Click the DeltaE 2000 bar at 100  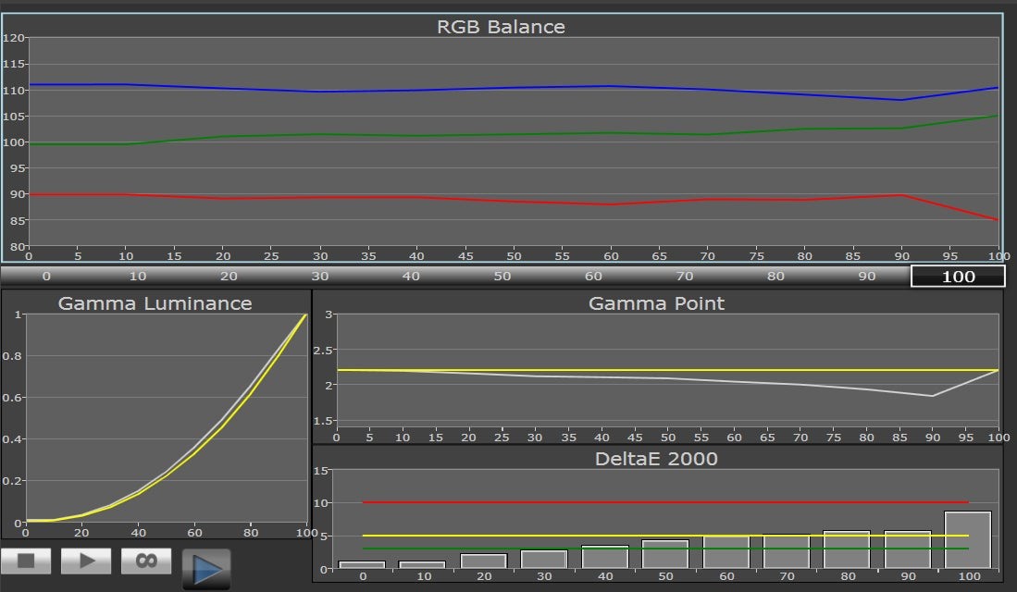pos(967,540)
